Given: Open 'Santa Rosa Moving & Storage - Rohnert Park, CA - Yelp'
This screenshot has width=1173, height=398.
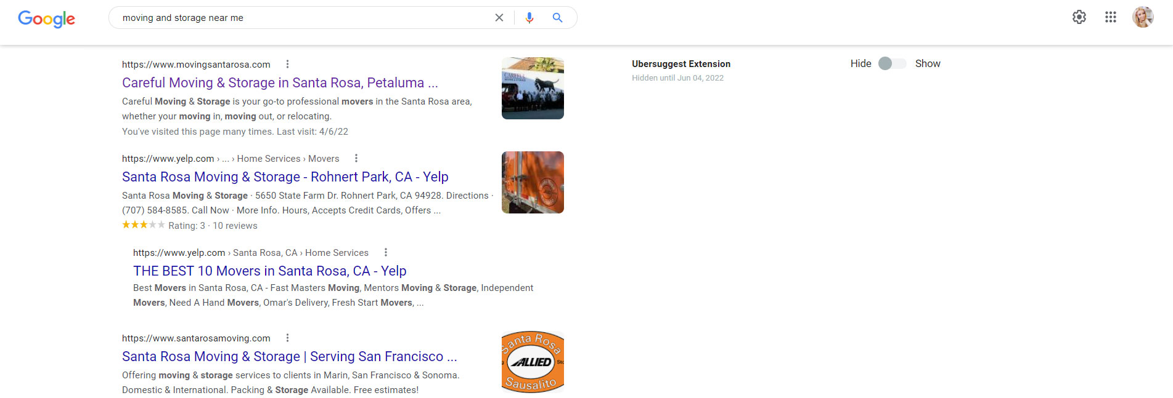Looking at the screenshot, I should (285, 177).
